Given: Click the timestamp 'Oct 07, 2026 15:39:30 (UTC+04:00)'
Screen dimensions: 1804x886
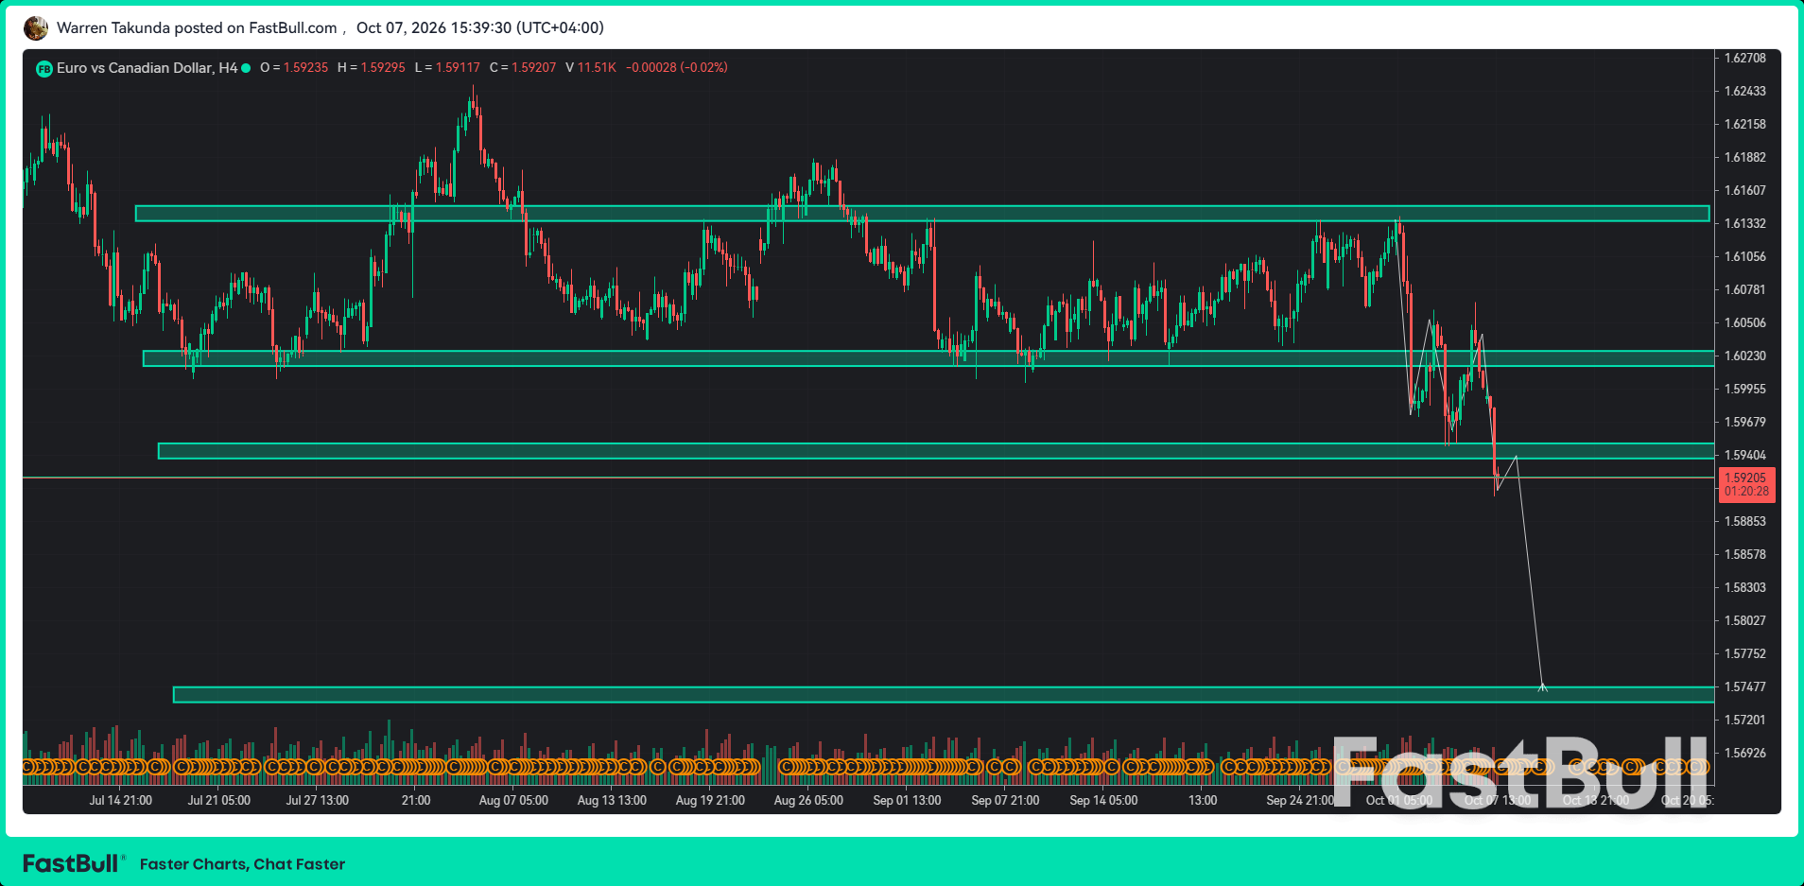Looking at the screenshot, I should (480, 28).
